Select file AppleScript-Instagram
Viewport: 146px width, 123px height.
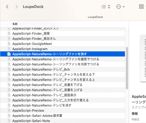click(x=62, y=49)
